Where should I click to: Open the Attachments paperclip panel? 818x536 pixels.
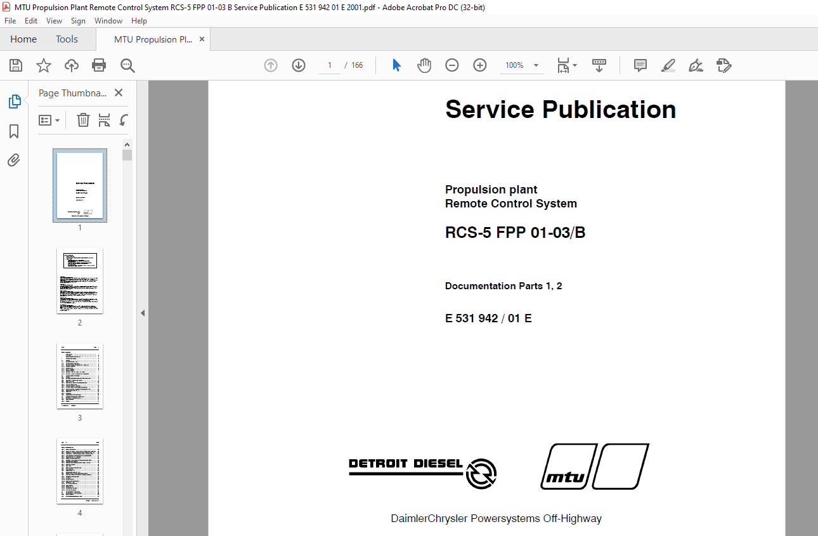point(14,160)
